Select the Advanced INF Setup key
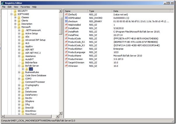The image size is (176, 124). pyautogui.click(x=35, y=40)
